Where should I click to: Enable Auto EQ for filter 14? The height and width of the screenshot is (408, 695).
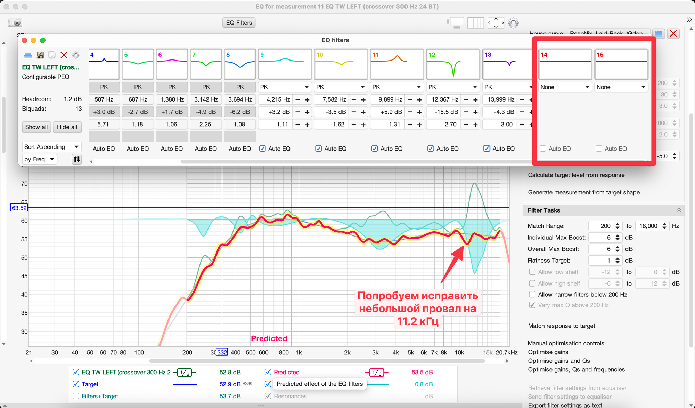pos(543,149)
